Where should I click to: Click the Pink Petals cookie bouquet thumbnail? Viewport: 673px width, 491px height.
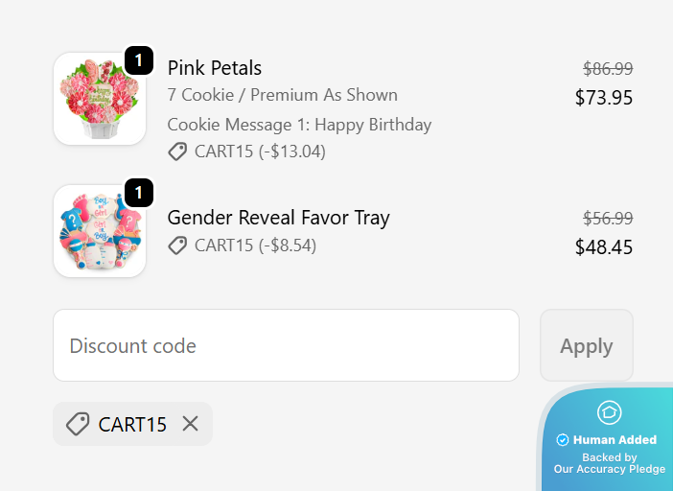tap(100, 99)
